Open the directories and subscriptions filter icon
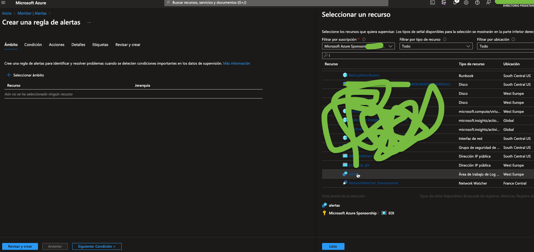This screenshot has width=534, height=252. pyautogui.click(x=444, y=3)
